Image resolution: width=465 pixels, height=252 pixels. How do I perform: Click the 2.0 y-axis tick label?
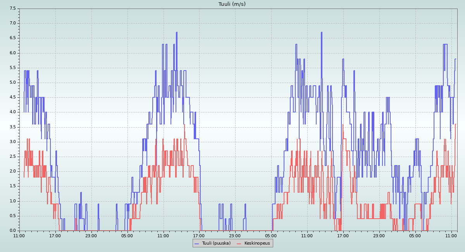point(12,171)
